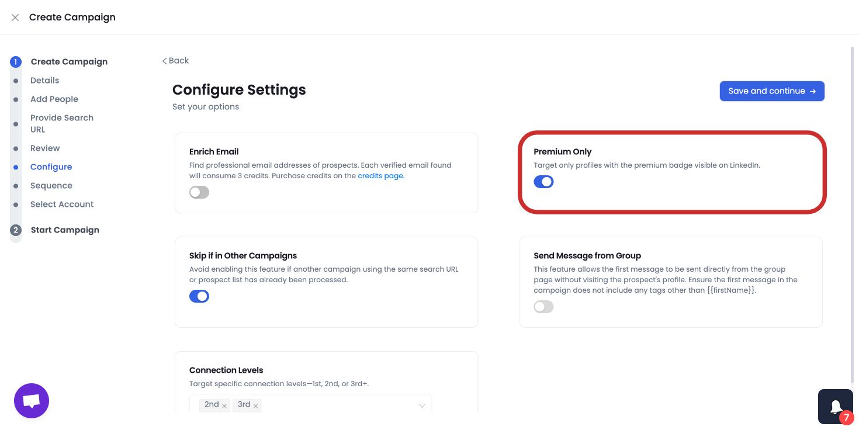Click the notification badge showing 7
This screenshot has width=859, height=430.
tap(847, 418)
